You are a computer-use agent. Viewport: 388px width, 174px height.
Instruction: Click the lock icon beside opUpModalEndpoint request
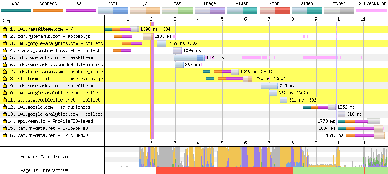[x=5, y=65]
